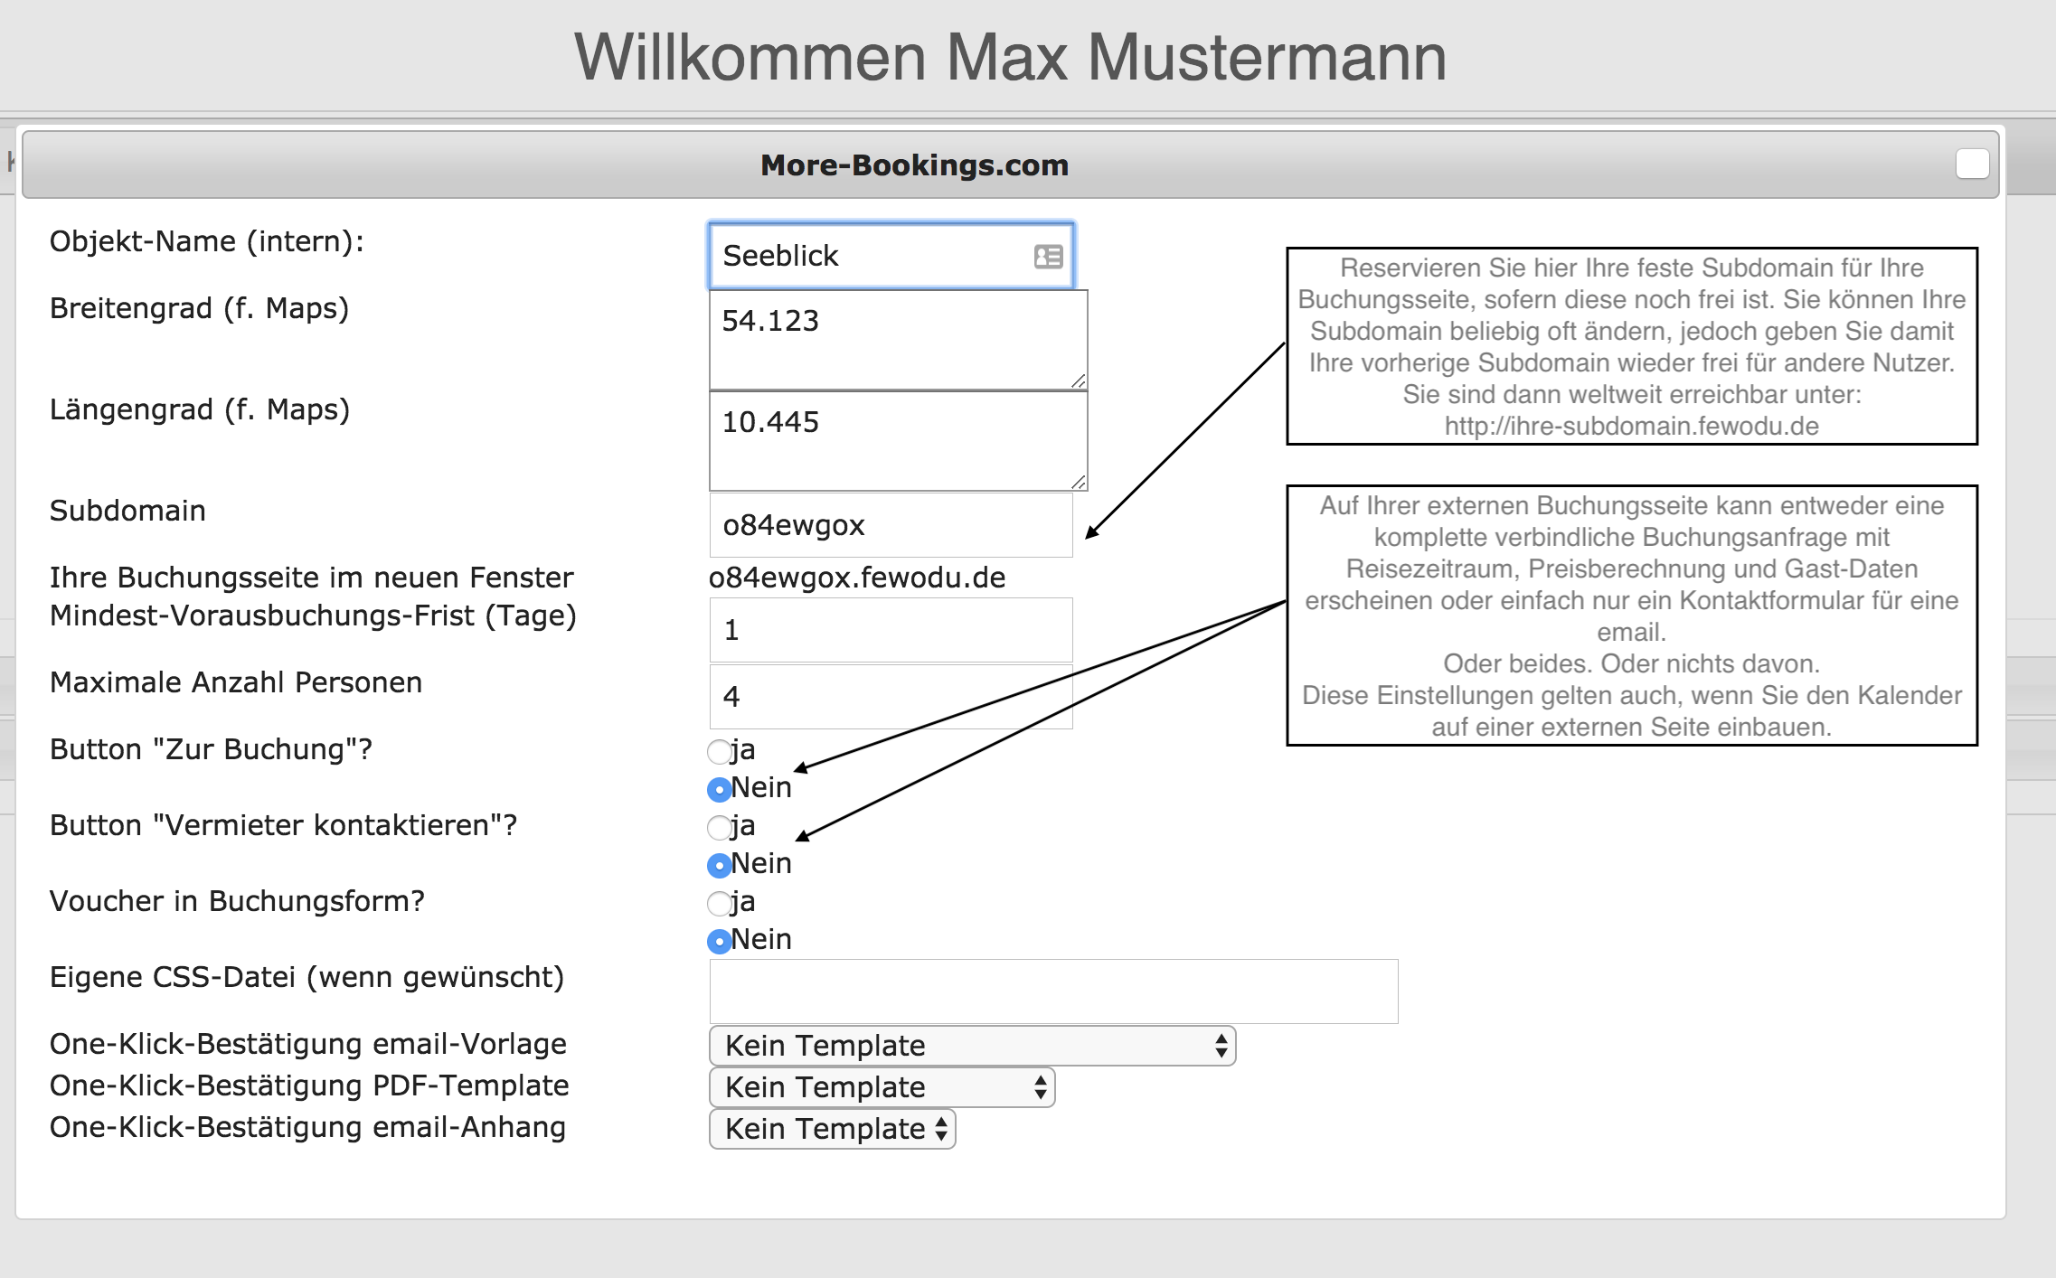Open the One-Klick-Bestätigung email-Anhang dropdown
The width and height of the screenshot is (2056, 1278).
click(x=833, y=1129)
